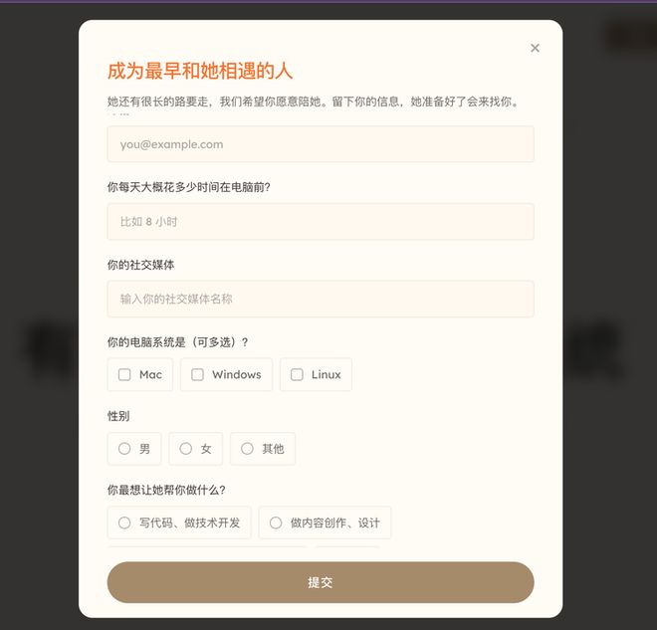Focus the 比如 8 小时 hours input
Screen dimensions: 657x630
tap(321, 222)
